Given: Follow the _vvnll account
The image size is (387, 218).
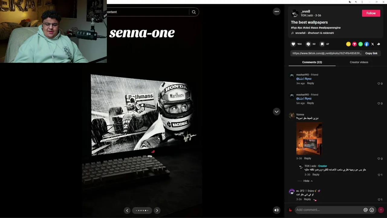Looking at the screenshot, I should click(371, 13).
